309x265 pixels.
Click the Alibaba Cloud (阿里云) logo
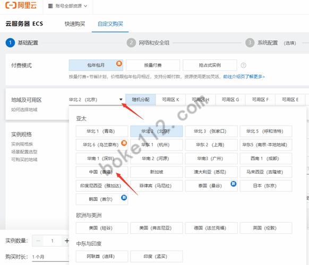(21, 5)
